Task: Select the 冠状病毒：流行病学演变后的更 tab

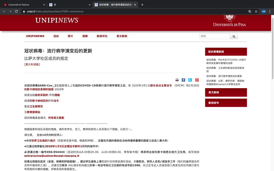Action: pyautogui.click(x=115, y=5)
